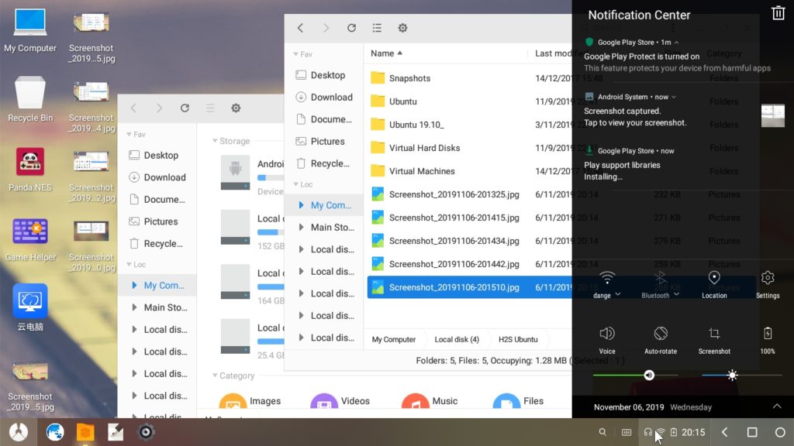Screen dimensions: 794x446
Task: Expand Main Storage in back window sidebar
Action: [x=134, y=307]
